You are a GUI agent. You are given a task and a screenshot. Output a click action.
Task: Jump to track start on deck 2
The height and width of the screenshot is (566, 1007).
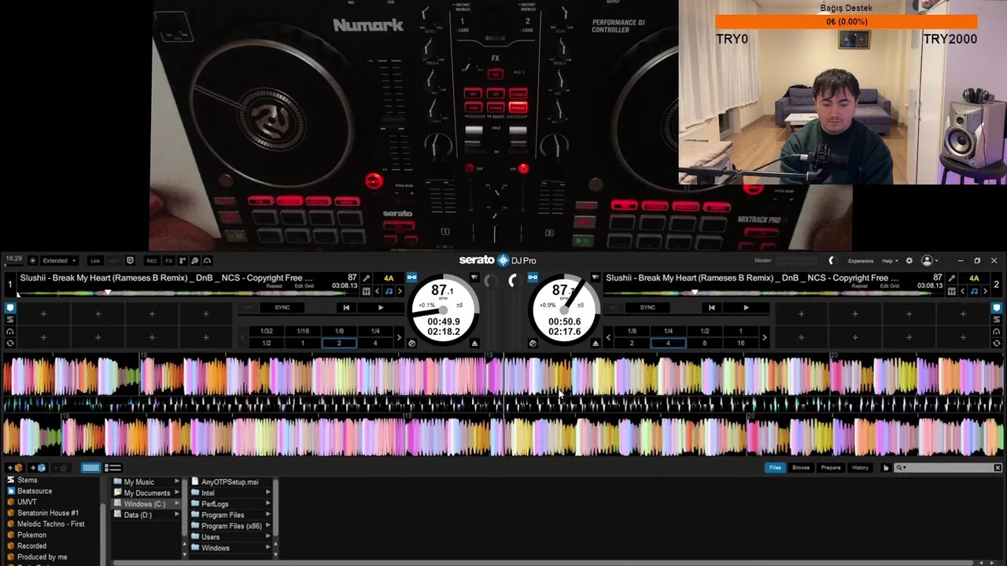(711, 307)
